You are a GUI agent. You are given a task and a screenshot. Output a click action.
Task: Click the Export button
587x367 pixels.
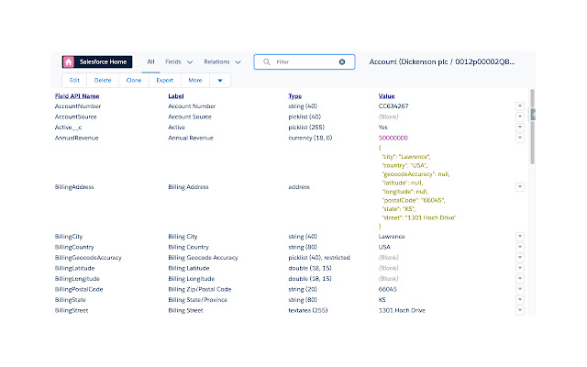pos(165,80)
